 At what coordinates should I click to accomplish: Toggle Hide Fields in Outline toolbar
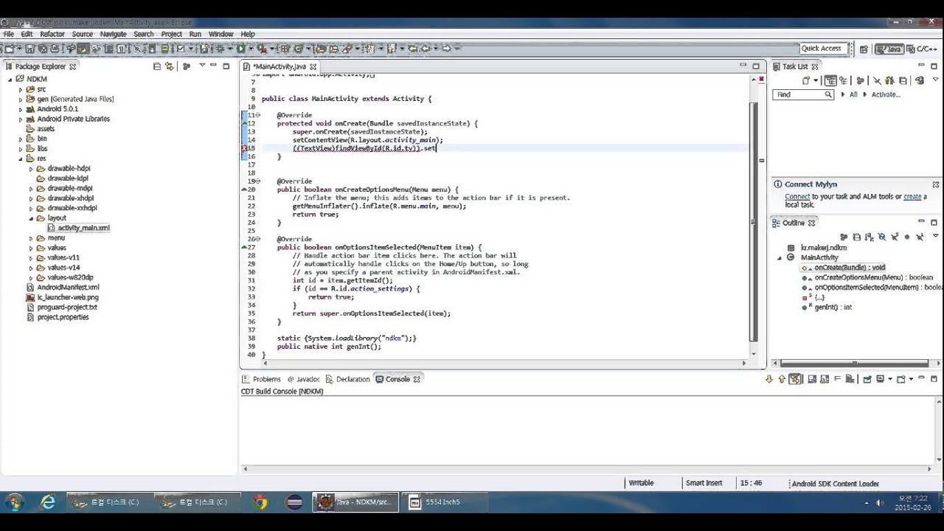tap(881, 237)
